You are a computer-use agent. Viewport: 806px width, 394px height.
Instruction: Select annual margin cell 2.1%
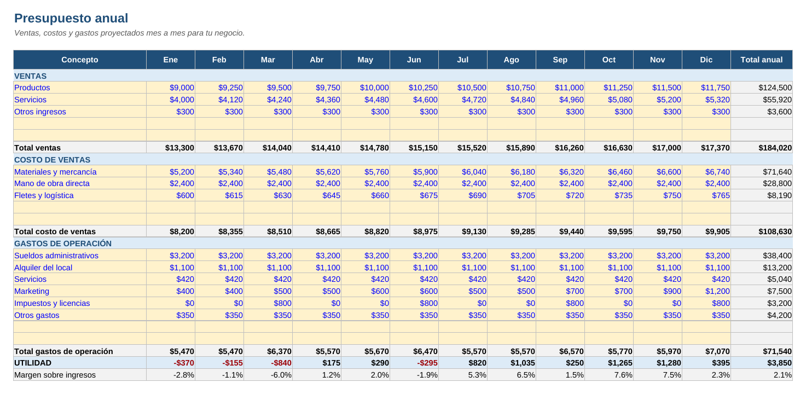pos(762,375)
